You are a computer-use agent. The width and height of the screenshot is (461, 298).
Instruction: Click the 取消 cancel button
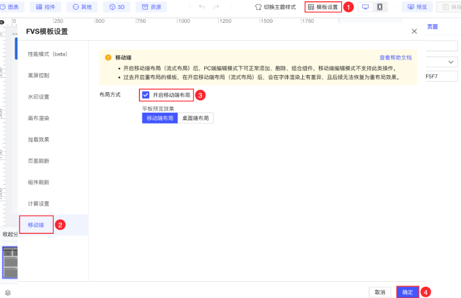pyautogui.click(x=379, y=292)
